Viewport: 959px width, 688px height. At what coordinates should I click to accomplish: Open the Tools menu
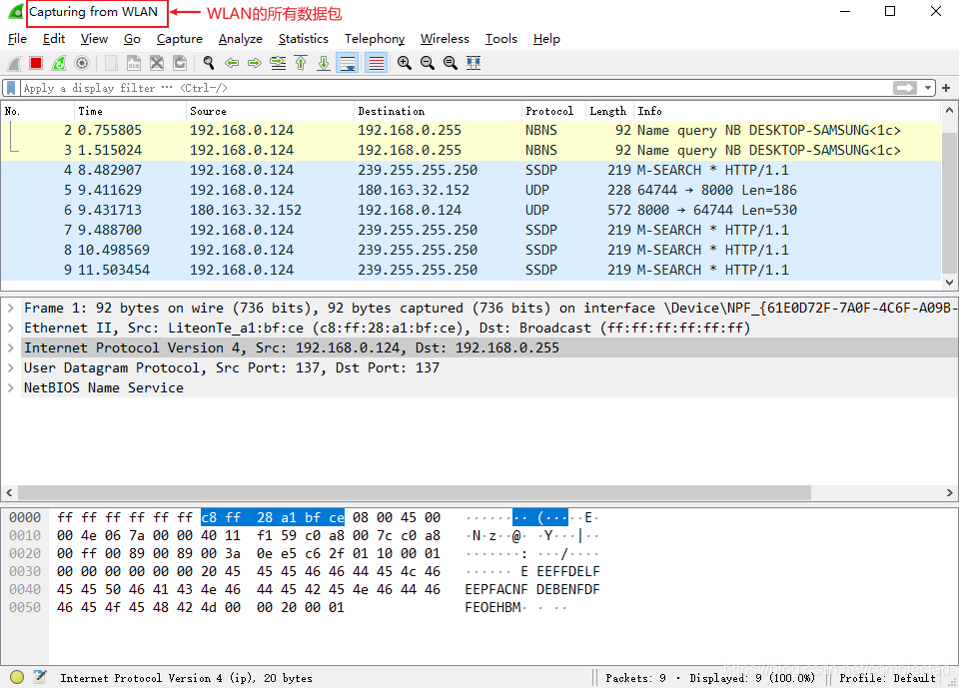[500, 39]
